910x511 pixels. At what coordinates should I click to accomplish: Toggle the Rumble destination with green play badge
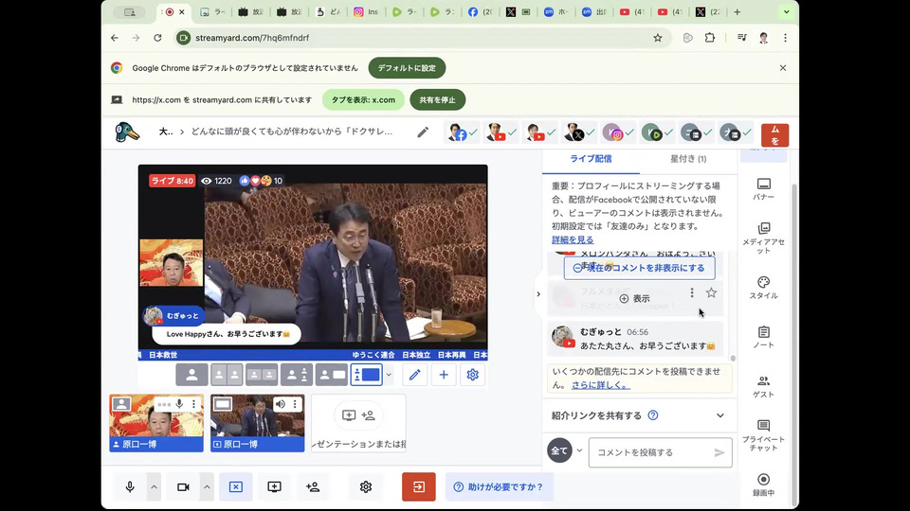click(657, 132)
